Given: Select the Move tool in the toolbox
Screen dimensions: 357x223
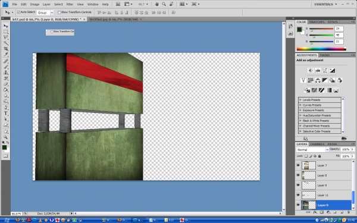Looking at the screenshot, I should [5, 26].
